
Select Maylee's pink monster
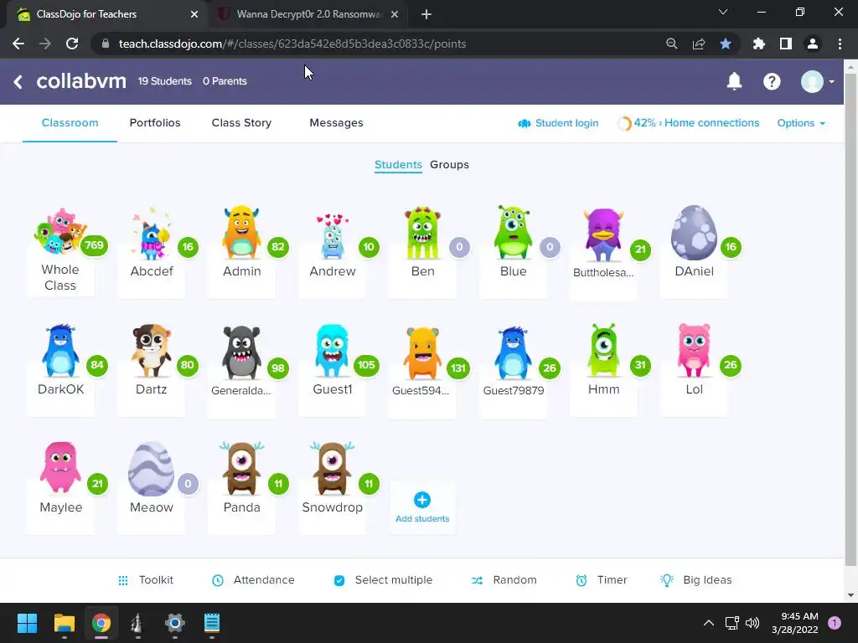pos(60,468)
